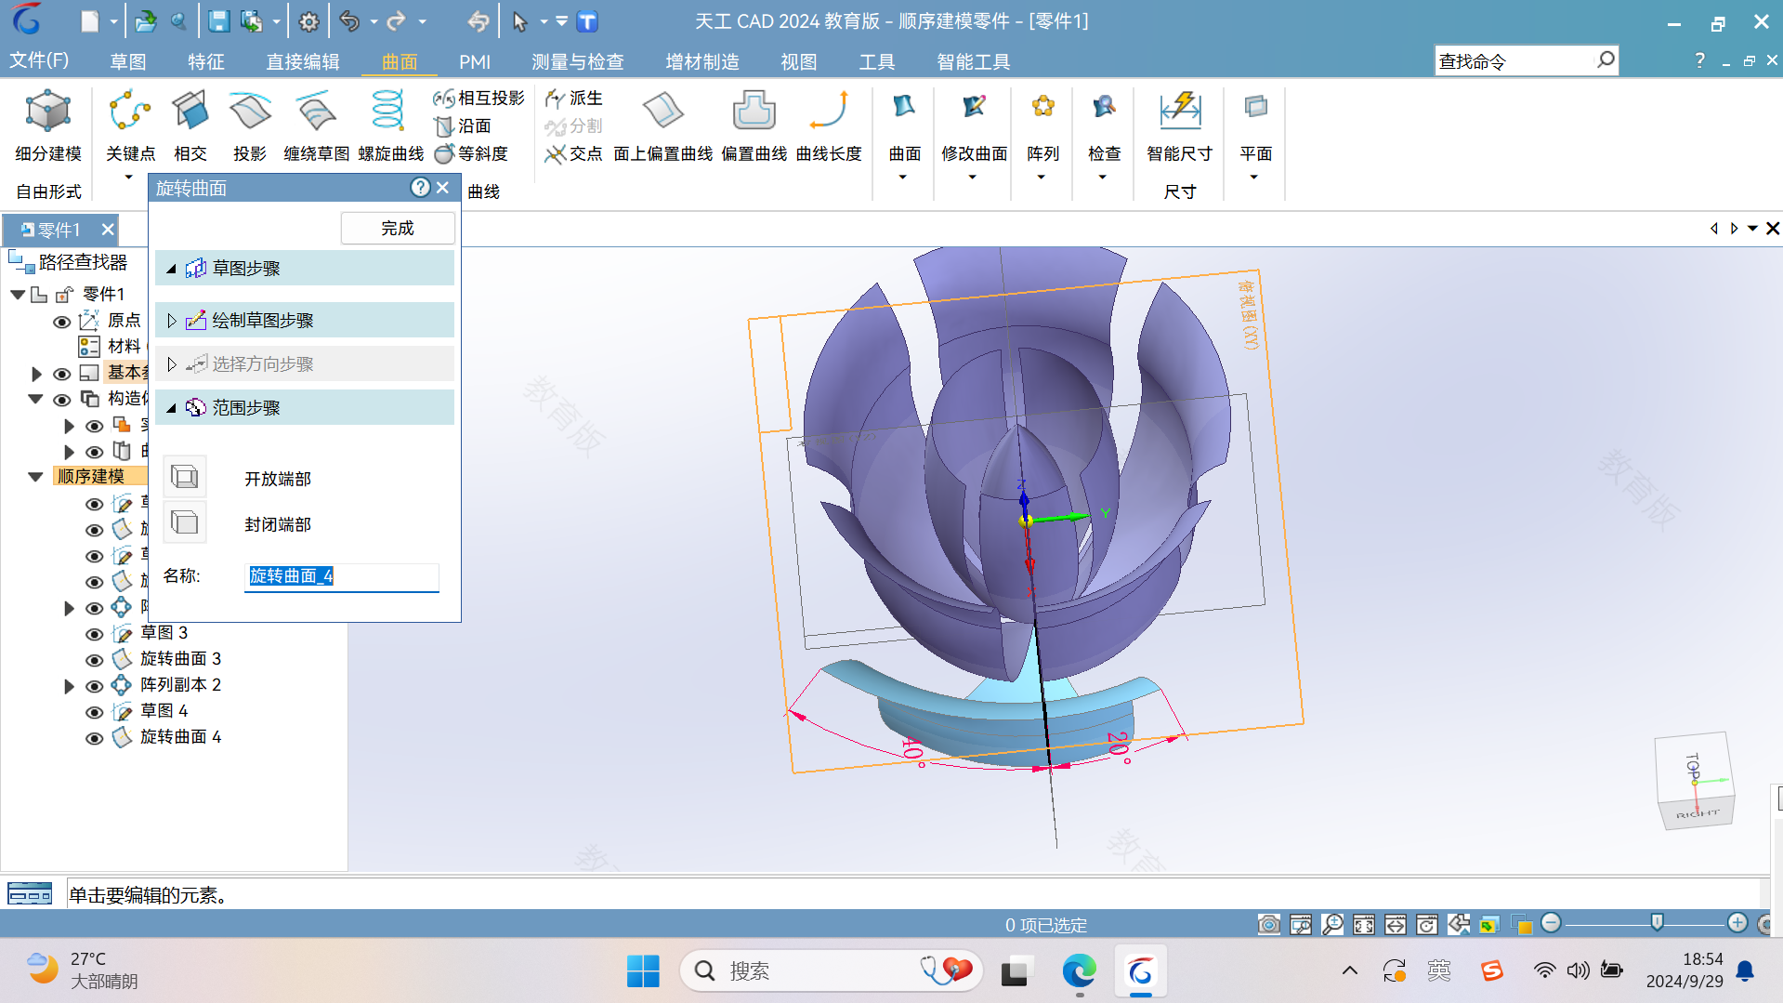Click the zoom slider handle
The image size is (1783, 1003).
pos(1657,922)
